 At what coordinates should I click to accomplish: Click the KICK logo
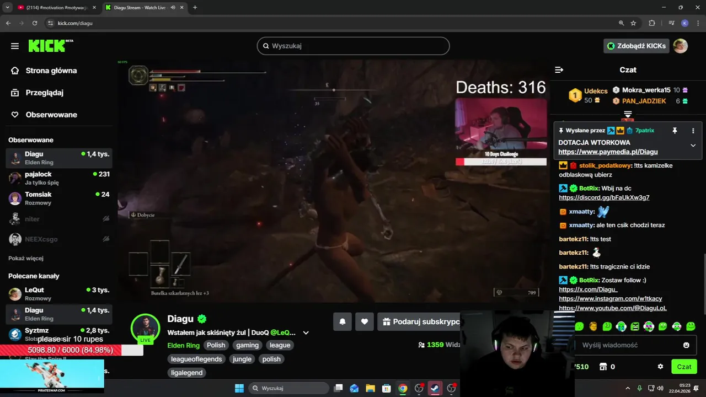[50, 46]
